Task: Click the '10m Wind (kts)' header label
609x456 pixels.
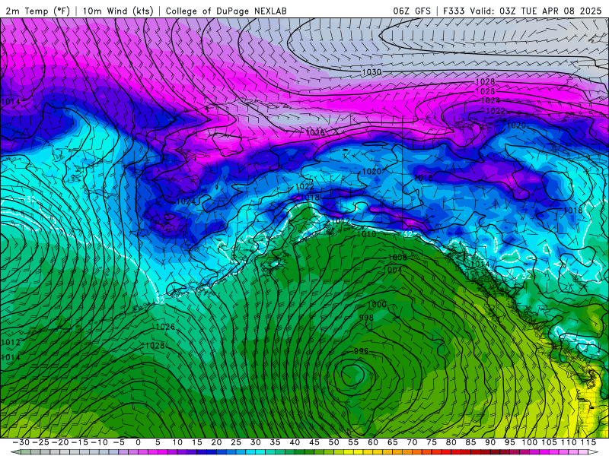Action: coord(118,11)
